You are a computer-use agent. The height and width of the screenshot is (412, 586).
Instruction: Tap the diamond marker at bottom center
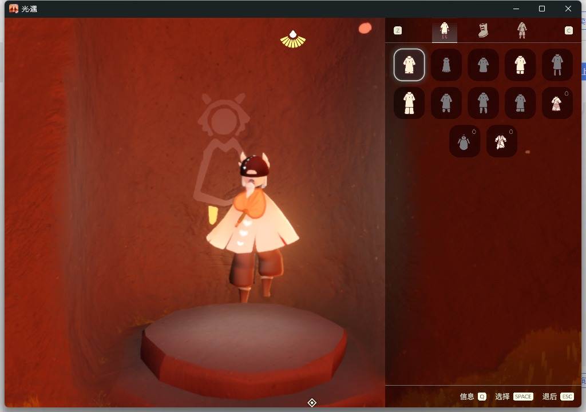tap(312, 403)
